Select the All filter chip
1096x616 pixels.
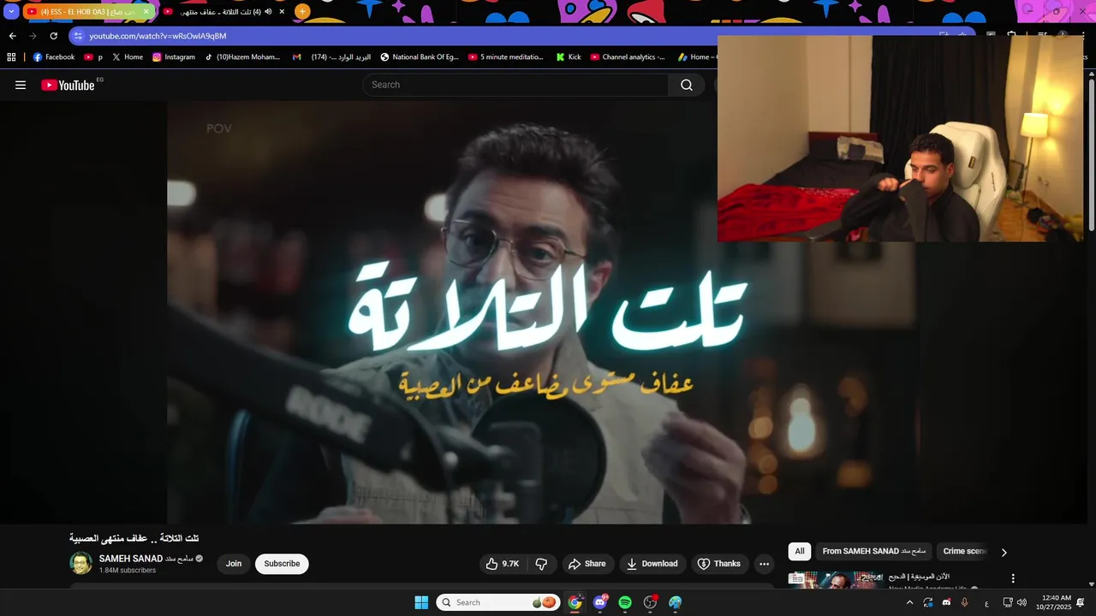point(800,552)
